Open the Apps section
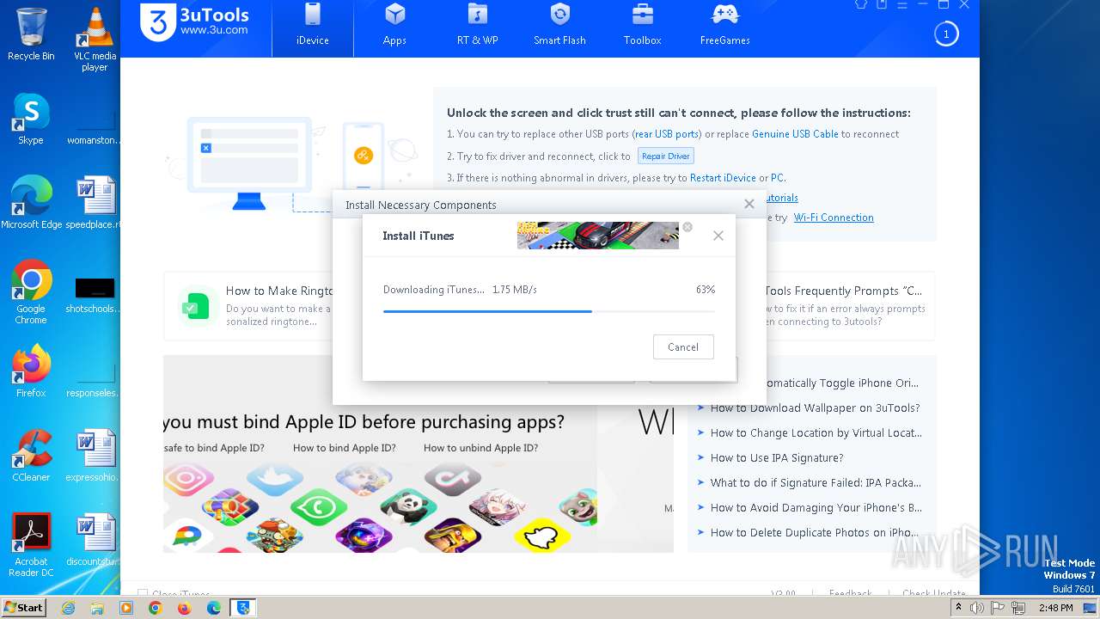Viewport: 1100px width, 619px height. click(394, 26)
